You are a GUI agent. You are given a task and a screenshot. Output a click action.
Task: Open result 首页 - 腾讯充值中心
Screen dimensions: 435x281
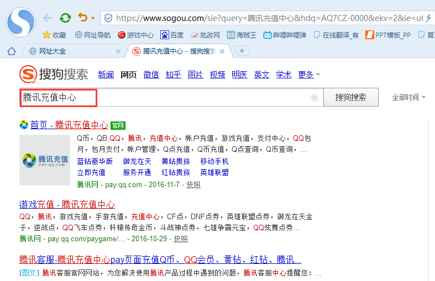(x=69, y=125)
